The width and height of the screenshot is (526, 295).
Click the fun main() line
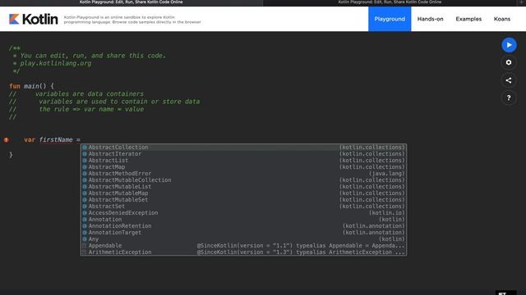coord(31,86)
